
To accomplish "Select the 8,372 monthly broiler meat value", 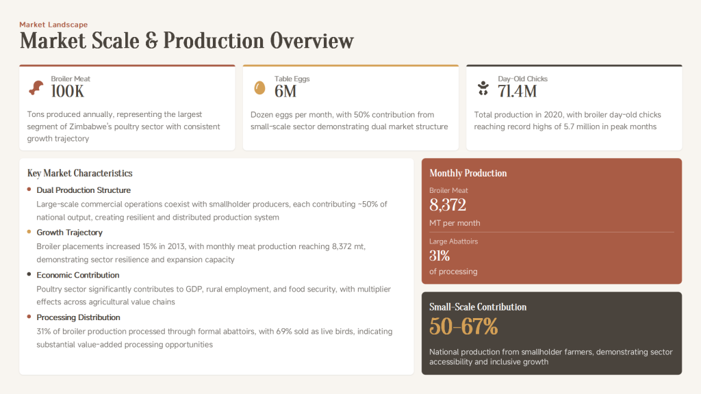I will click(x=448, y=205).
